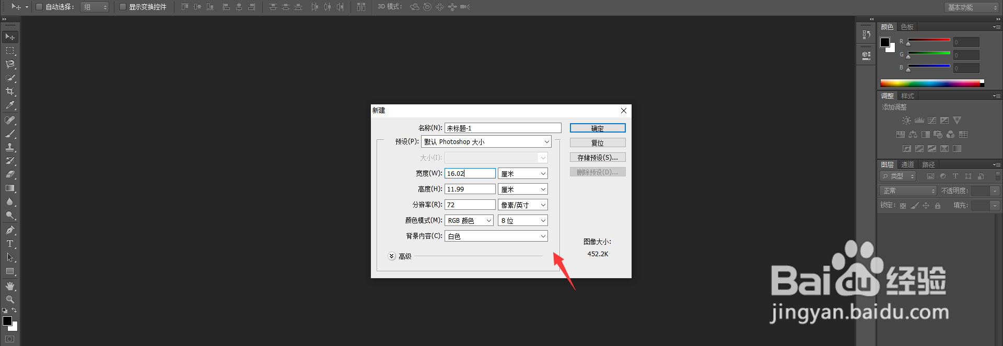
Task: Open the Color panel flyout menu
Action: 997,27
